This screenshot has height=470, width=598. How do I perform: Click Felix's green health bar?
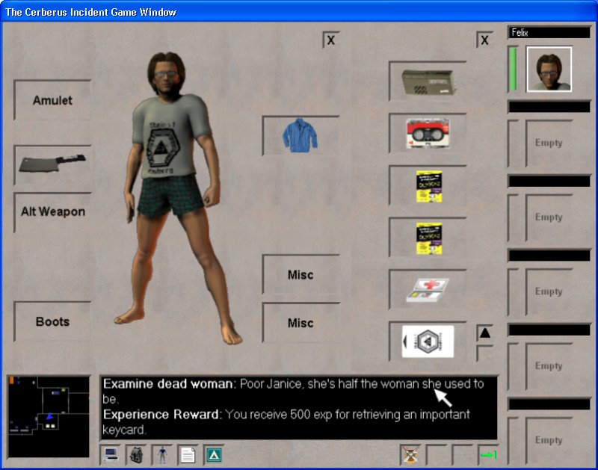(x=513, y=69)
